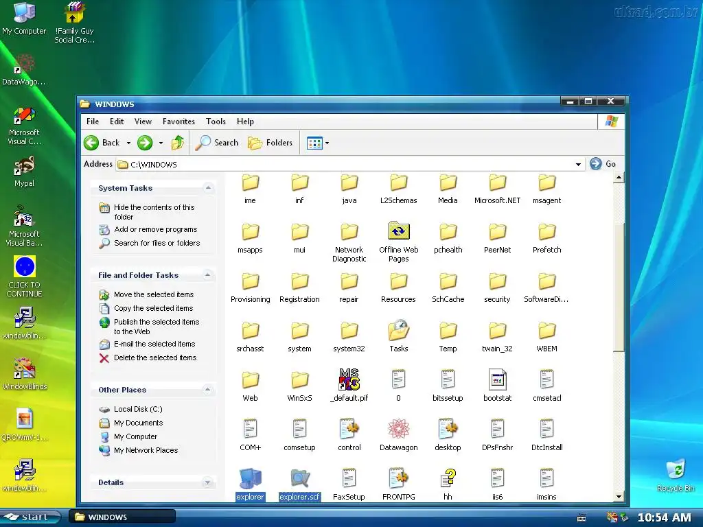Click the green Back arrow button
The height and width of the screenshot is (527, 703).
click(x=91, y=143)
